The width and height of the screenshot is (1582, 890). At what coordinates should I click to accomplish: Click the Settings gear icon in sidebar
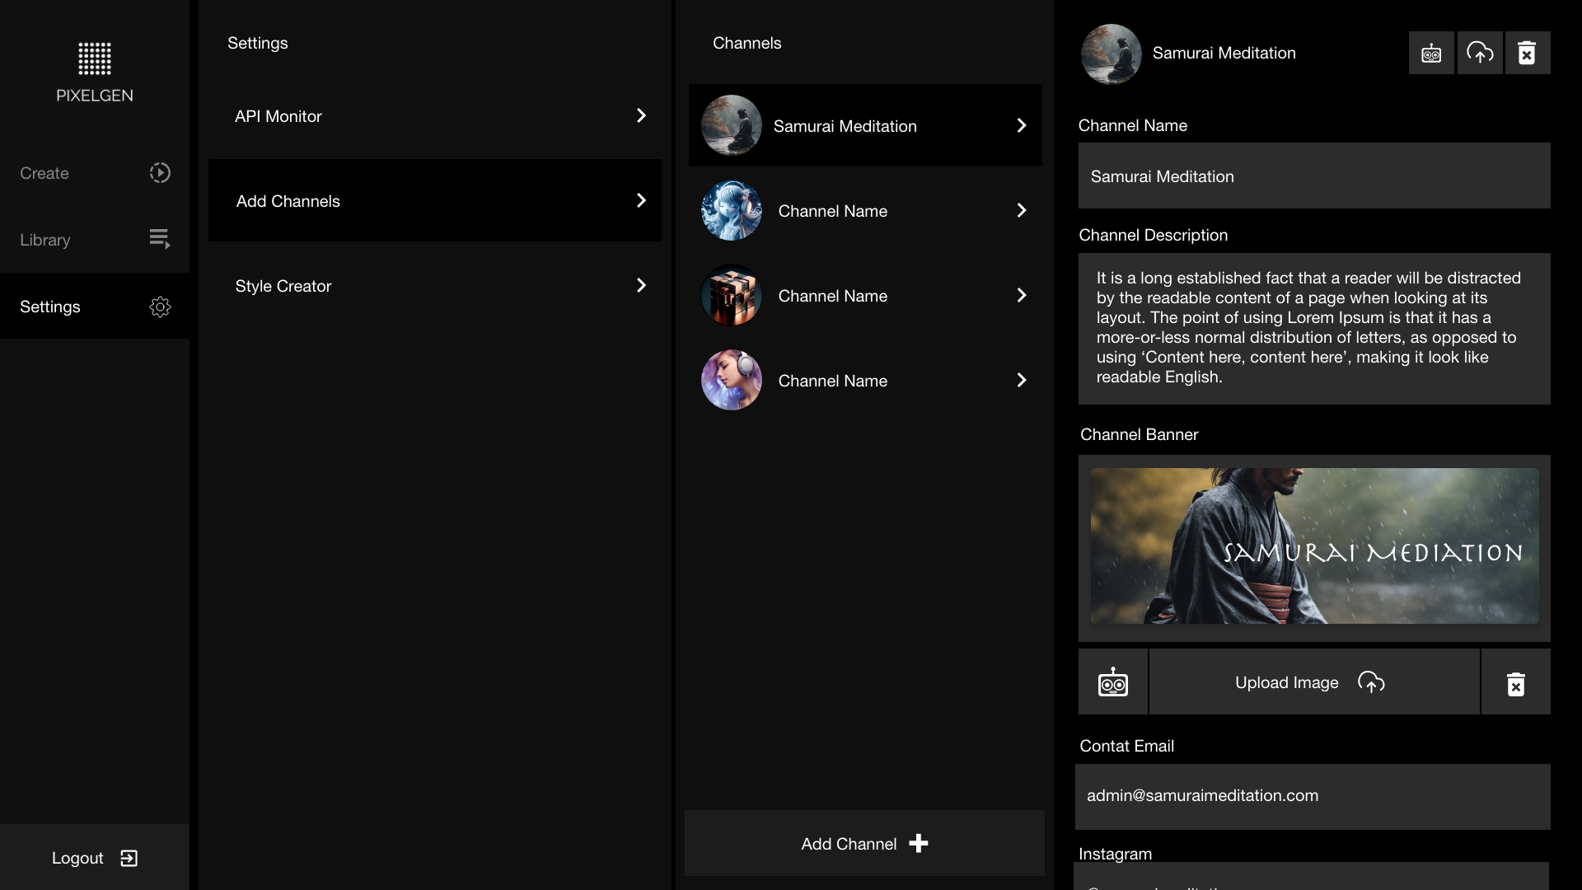point(160,307)
